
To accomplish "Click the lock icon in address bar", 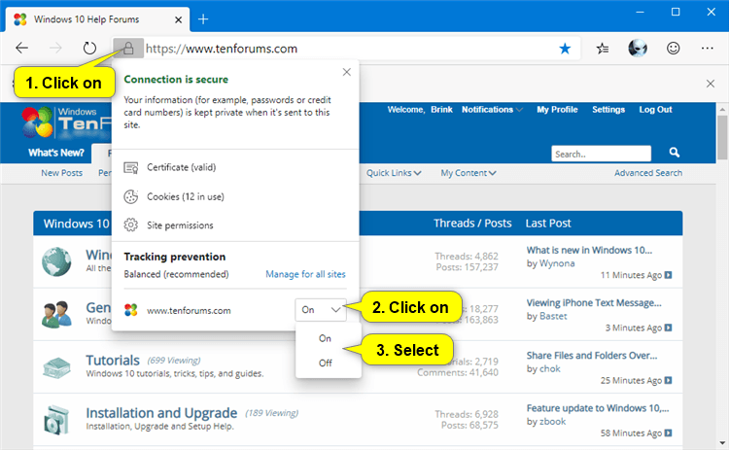I will click(x=128, y=49).
